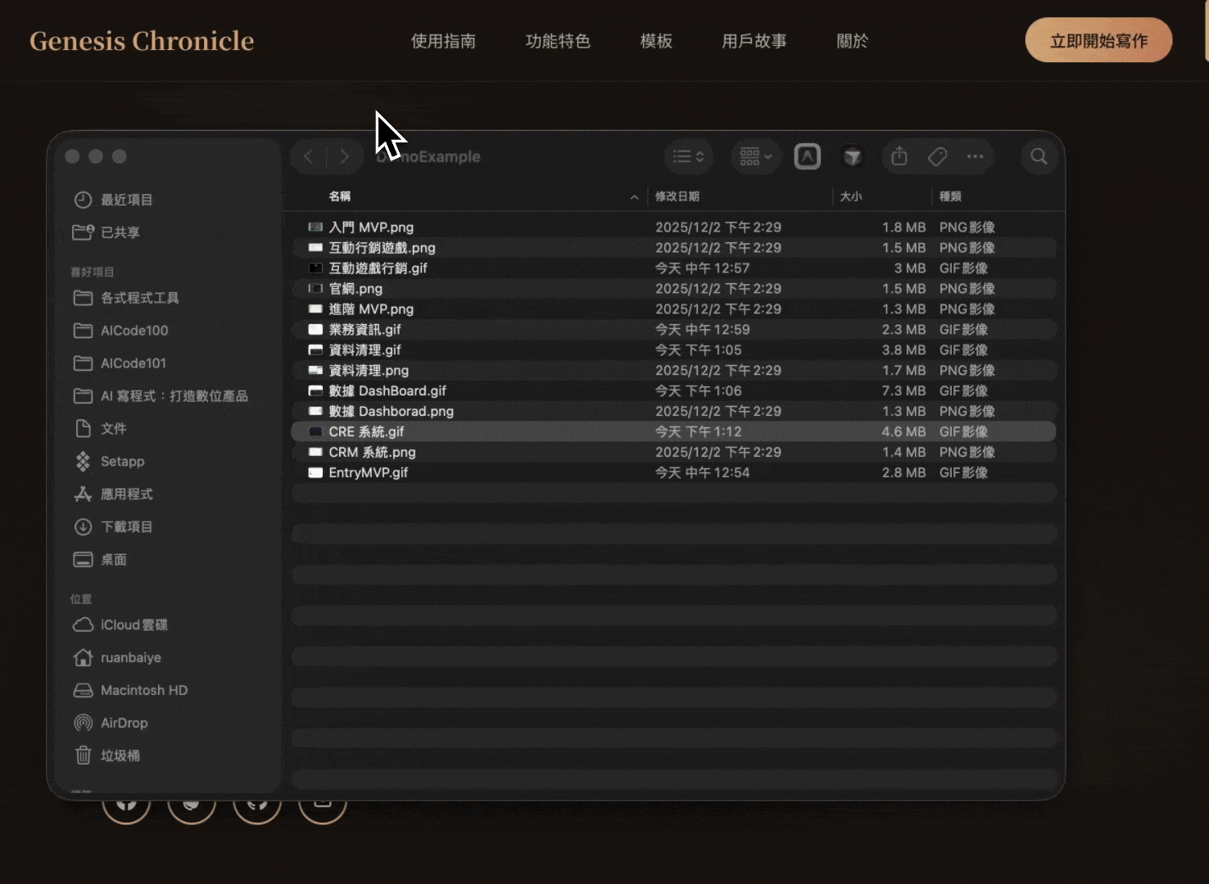Click the tag icon in Finder toolbar
Viewport: 1209px width, 884px height.
point(937,156)
